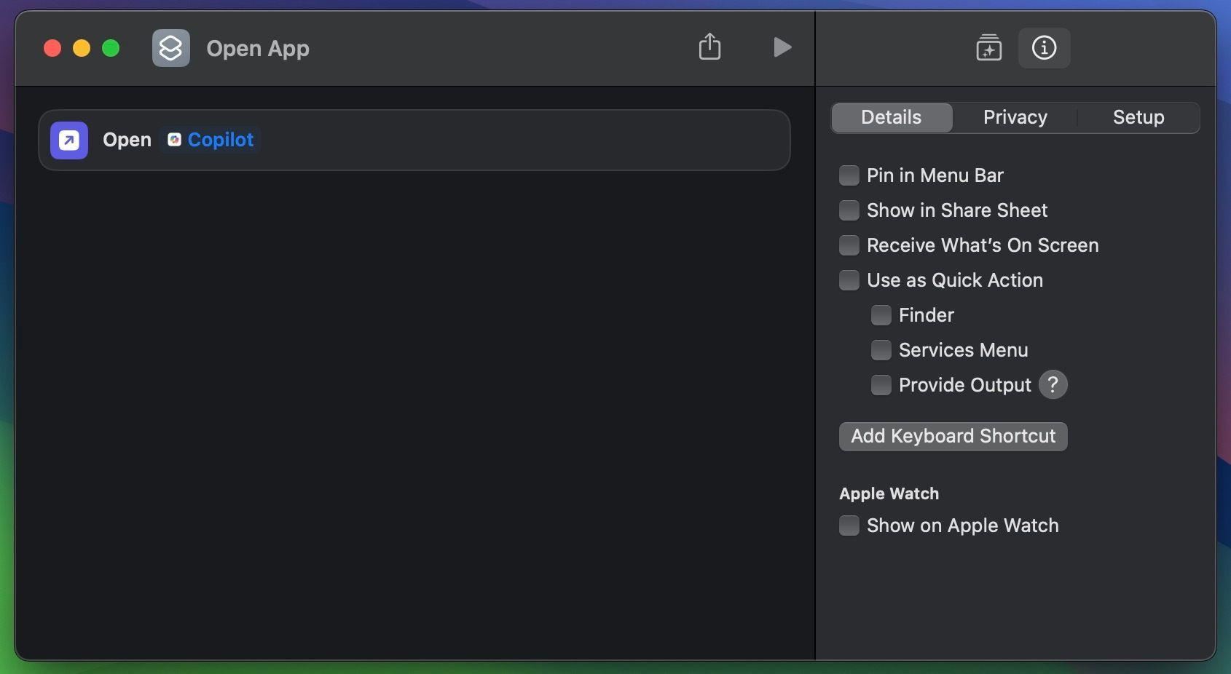Enable Show on Apple Watch

[849, 526]
